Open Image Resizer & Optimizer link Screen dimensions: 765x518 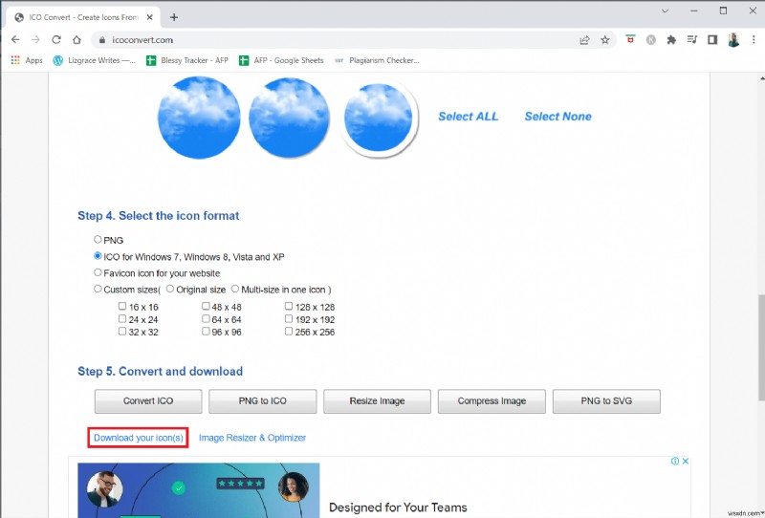point(252,438)
